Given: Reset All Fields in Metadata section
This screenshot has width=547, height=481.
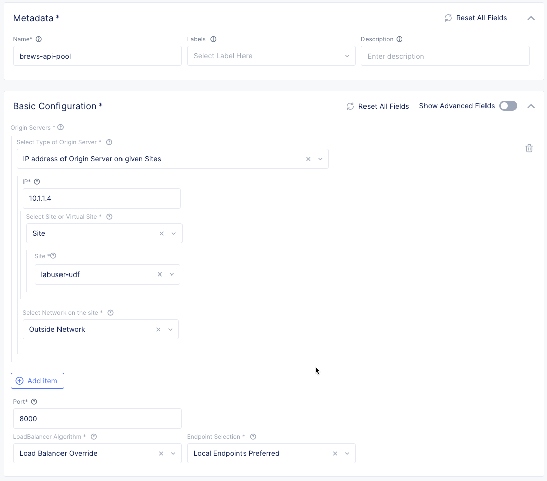Looking at the screenshot, I should click(475, 18).
